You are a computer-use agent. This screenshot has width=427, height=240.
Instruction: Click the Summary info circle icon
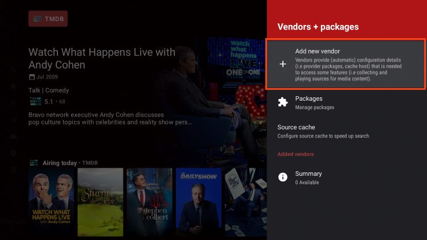[x=283, y=177]
